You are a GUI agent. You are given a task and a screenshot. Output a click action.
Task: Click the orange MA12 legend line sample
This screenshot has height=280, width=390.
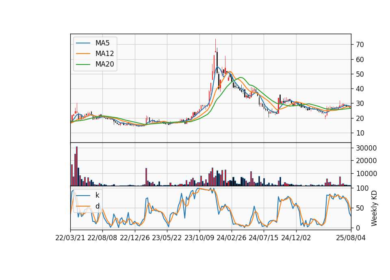pyautogui.click(x=83, y=54)
